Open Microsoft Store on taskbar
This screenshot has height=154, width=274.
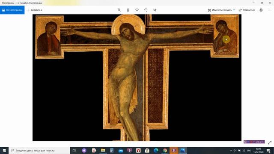(147, 150)
